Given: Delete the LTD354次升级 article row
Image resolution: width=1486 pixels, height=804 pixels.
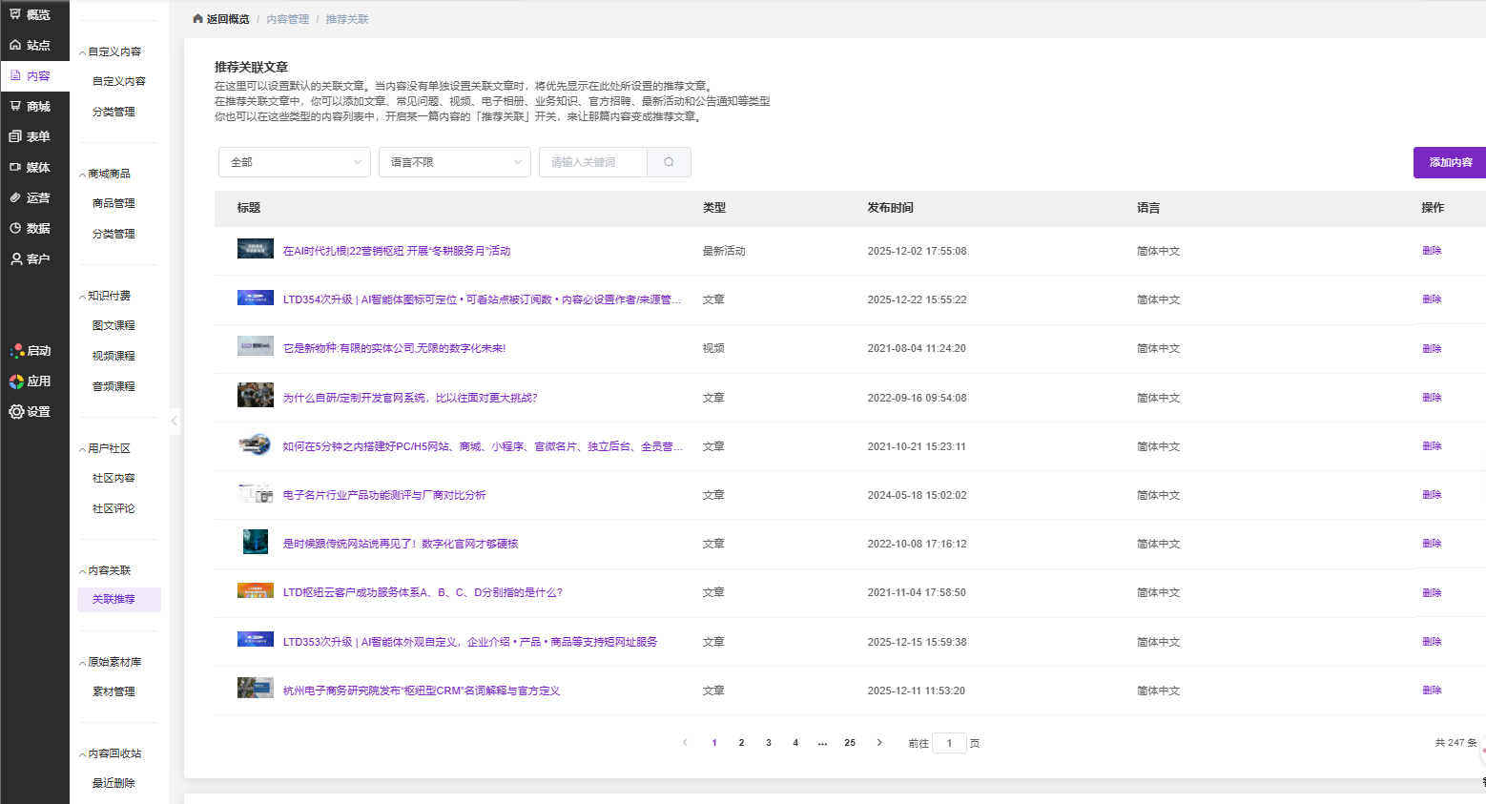Looking at the screenshot, I should [1431, 299].
